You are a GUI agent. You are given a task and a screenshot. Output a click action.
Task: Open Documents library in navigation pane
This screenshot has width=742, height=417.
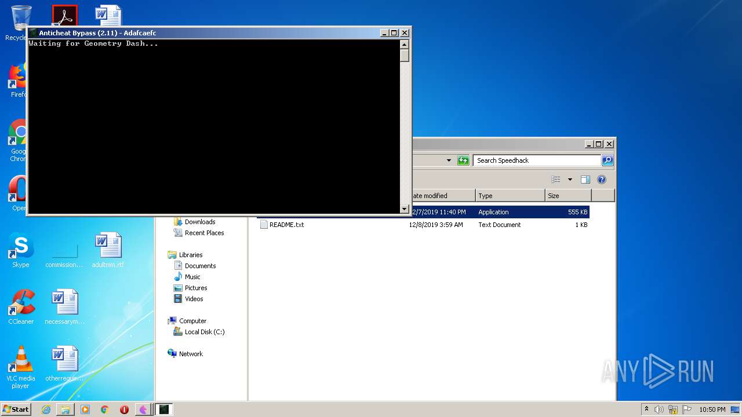click(x=200, y=266)
